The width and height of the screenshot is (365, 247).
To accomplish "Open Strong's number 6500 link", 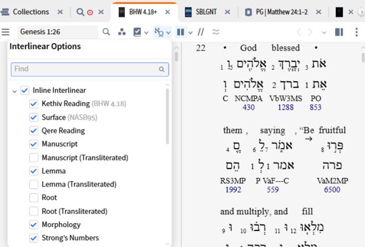I will pos(332,189).
